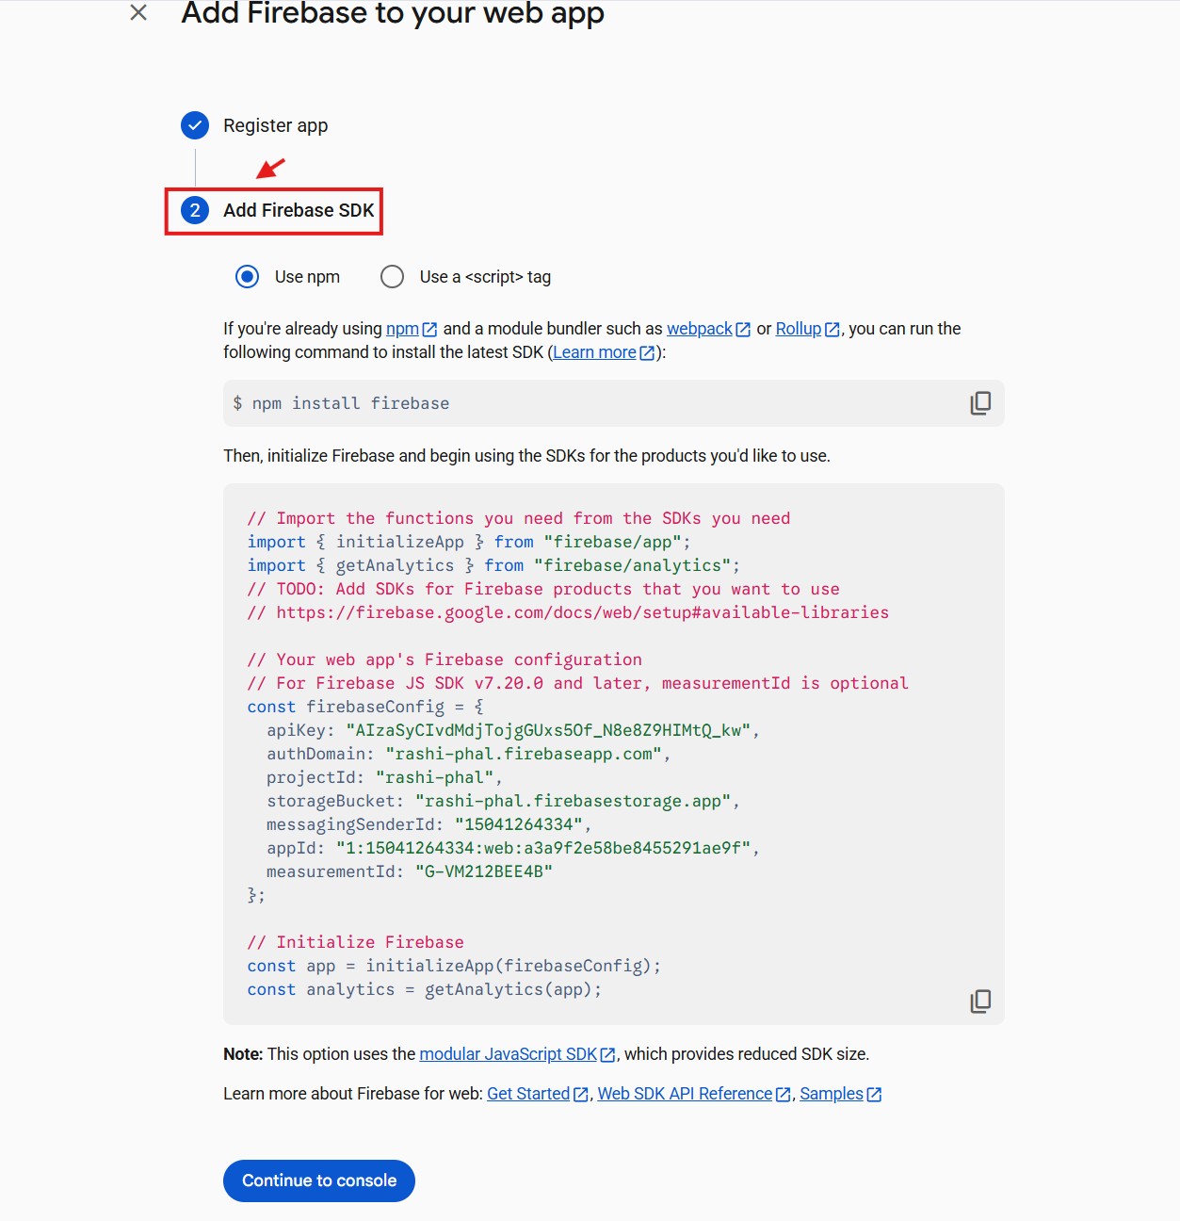Select the Use a script tag option
The image size is (1180, 1221).
click(393, 277)
